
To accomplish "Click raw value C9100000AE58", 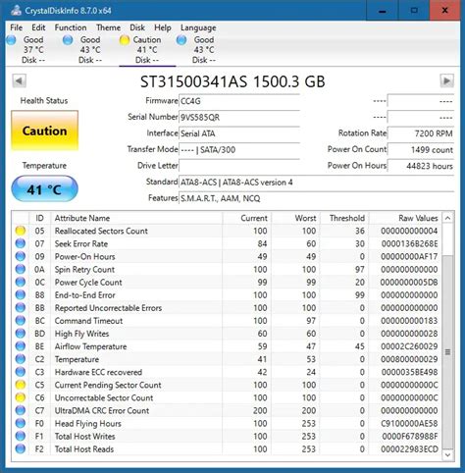I will [x=409, y=424].
